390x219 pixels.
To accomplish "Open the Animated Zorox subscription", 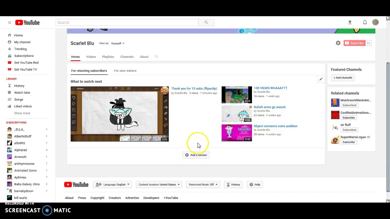I will 25,170.
